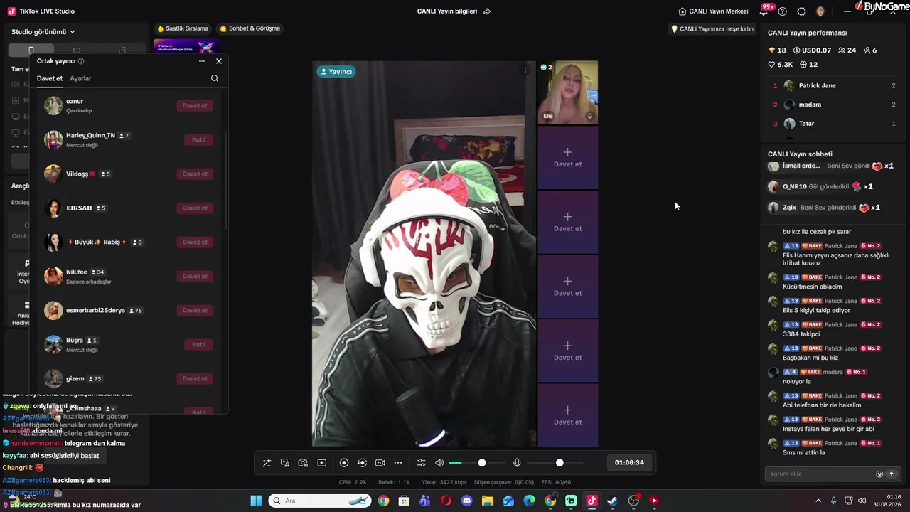Invite EBİSAH with Davet et
The height and width of the screenshot is (512, 910).
coord(195,208)
